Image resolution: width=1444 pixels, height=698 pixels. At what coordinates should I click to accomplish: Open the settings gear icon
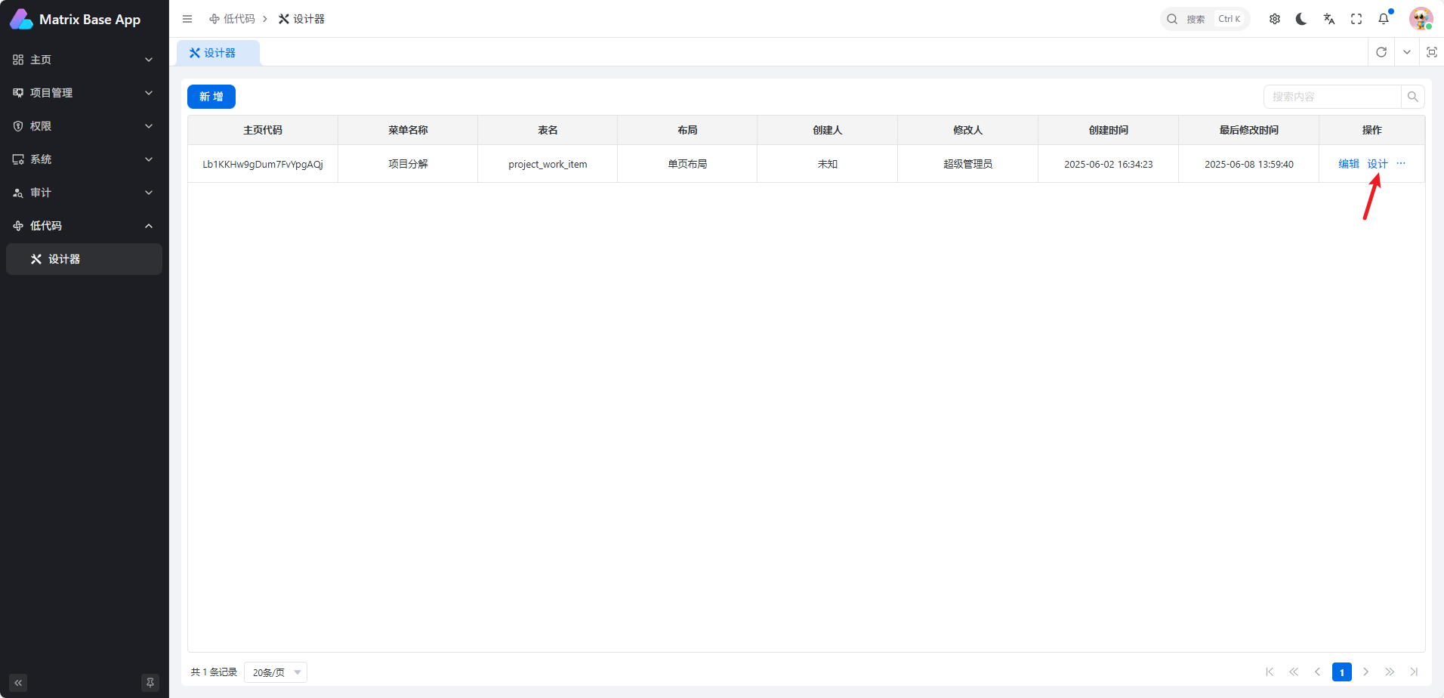pos(1275,18)
